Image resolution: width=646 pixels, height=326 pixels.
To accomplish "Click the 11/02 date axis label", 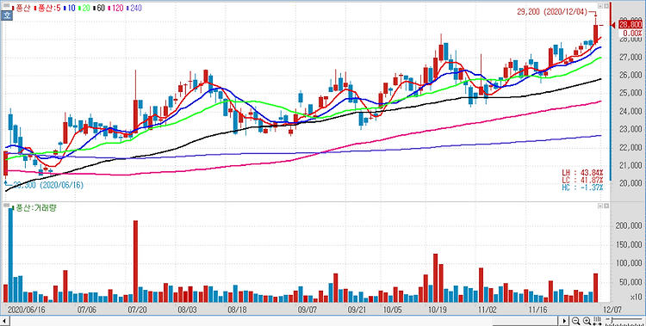I will point(487,309).
